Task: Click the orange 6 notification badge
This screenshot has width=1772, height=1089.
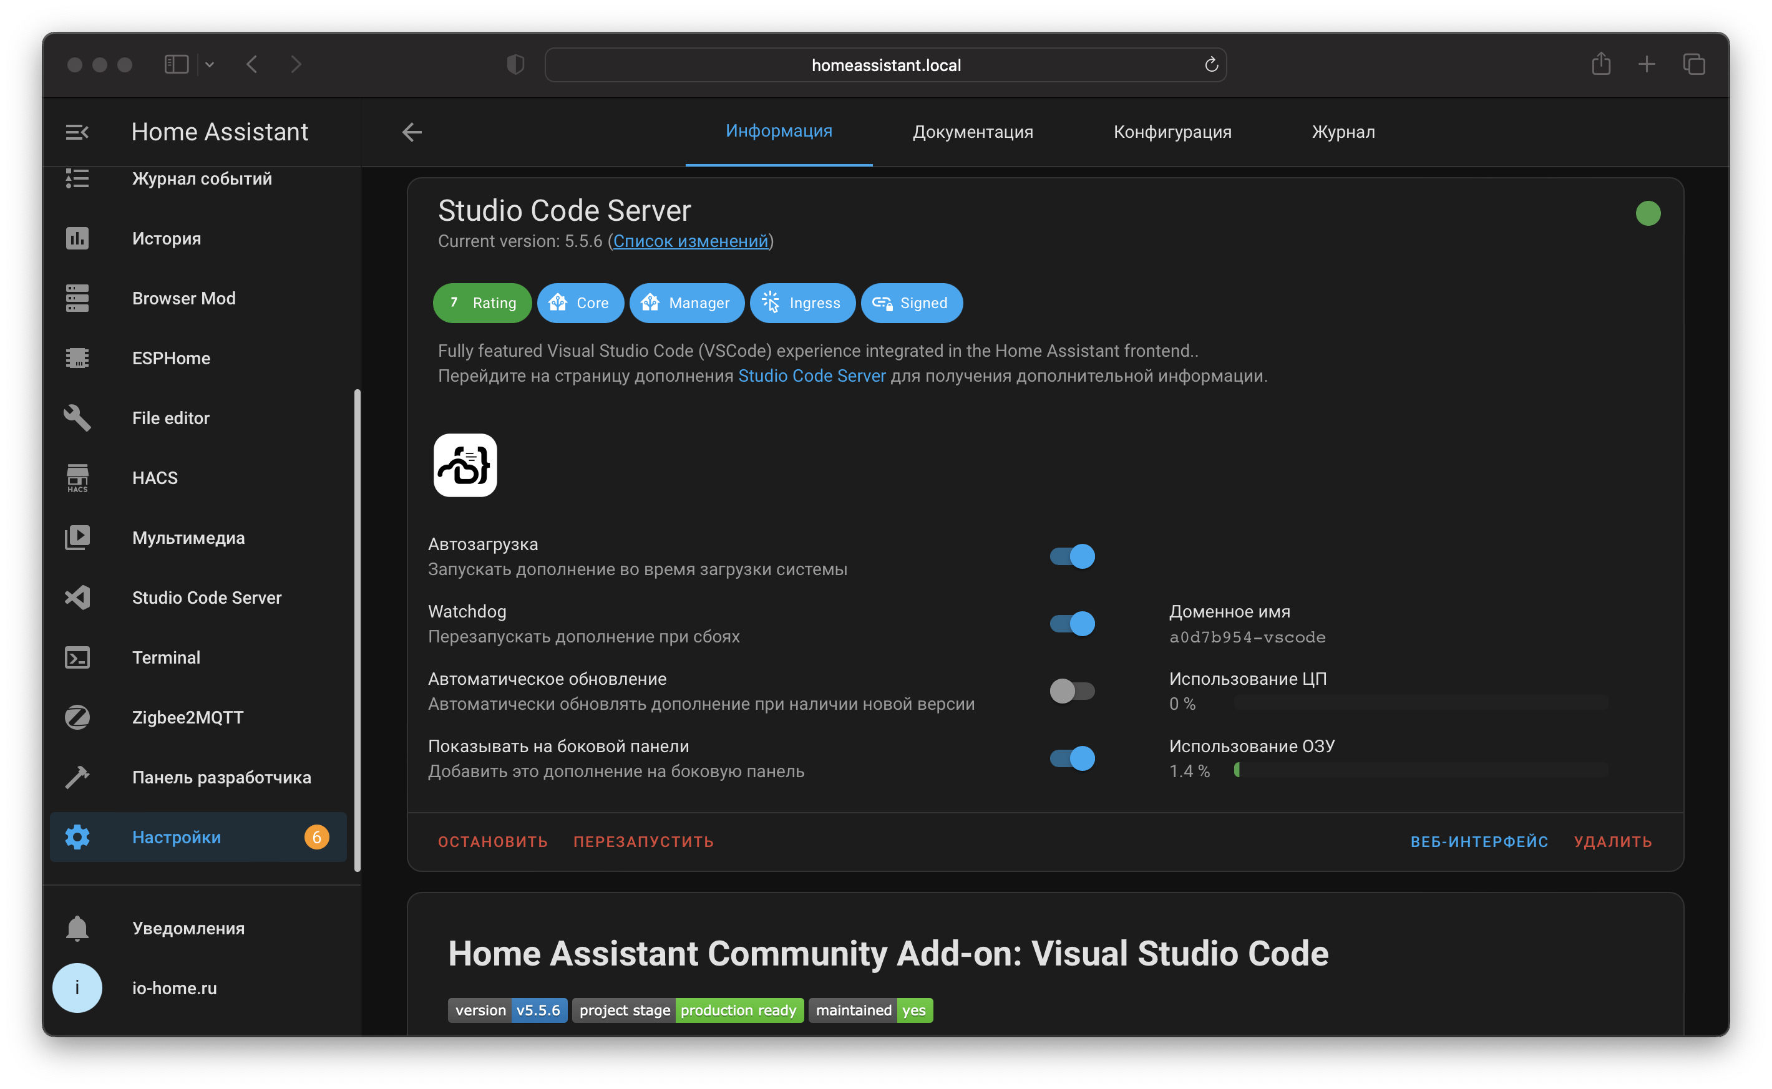Action: [x=316, y=837]
